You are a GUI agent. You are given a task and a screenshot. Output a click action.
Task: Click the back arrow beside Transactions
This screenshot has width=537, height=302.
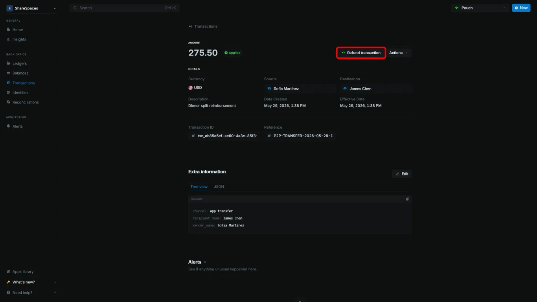[190, 26]
